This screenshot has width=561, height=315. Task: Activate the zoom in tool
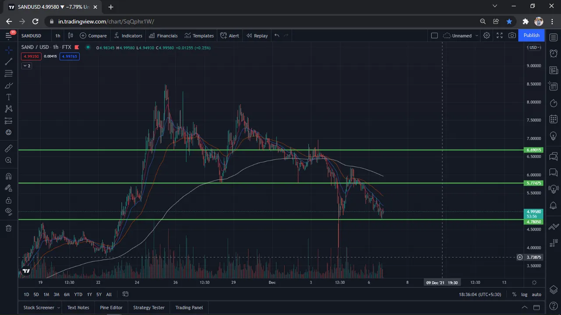pyautogui.click(x=8, y=161)
